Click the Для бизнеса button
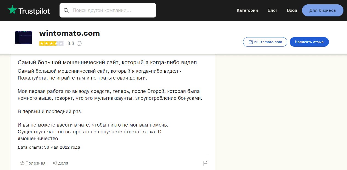The image size is (347, 170). [x=322, y=10]
